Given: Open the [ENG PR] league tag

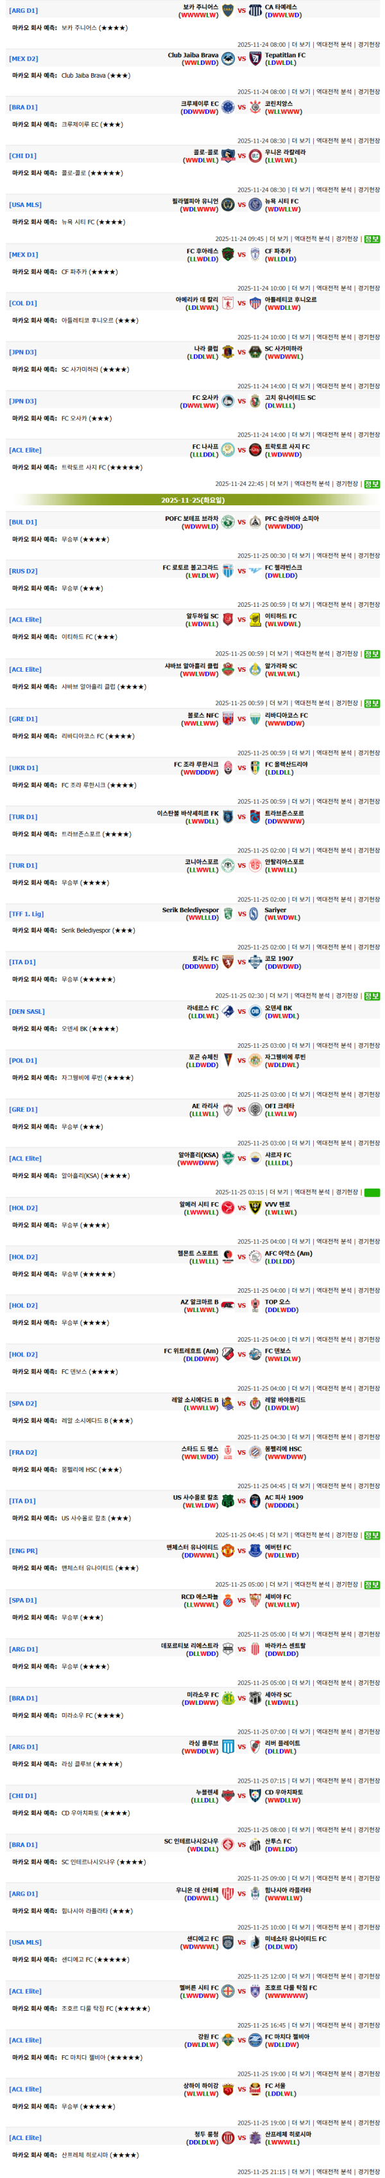Looking at the screenshot, I should click(x=24, y=1551).
